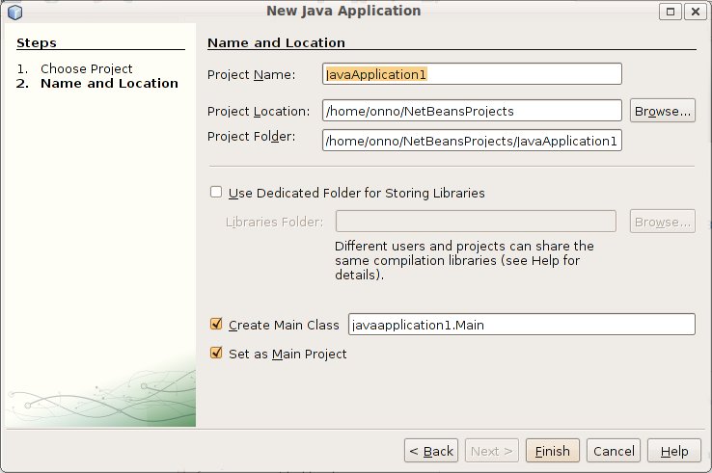Cancel the new project wizard
Viewport: 712px width, 473px height.
tap(614, 451)
